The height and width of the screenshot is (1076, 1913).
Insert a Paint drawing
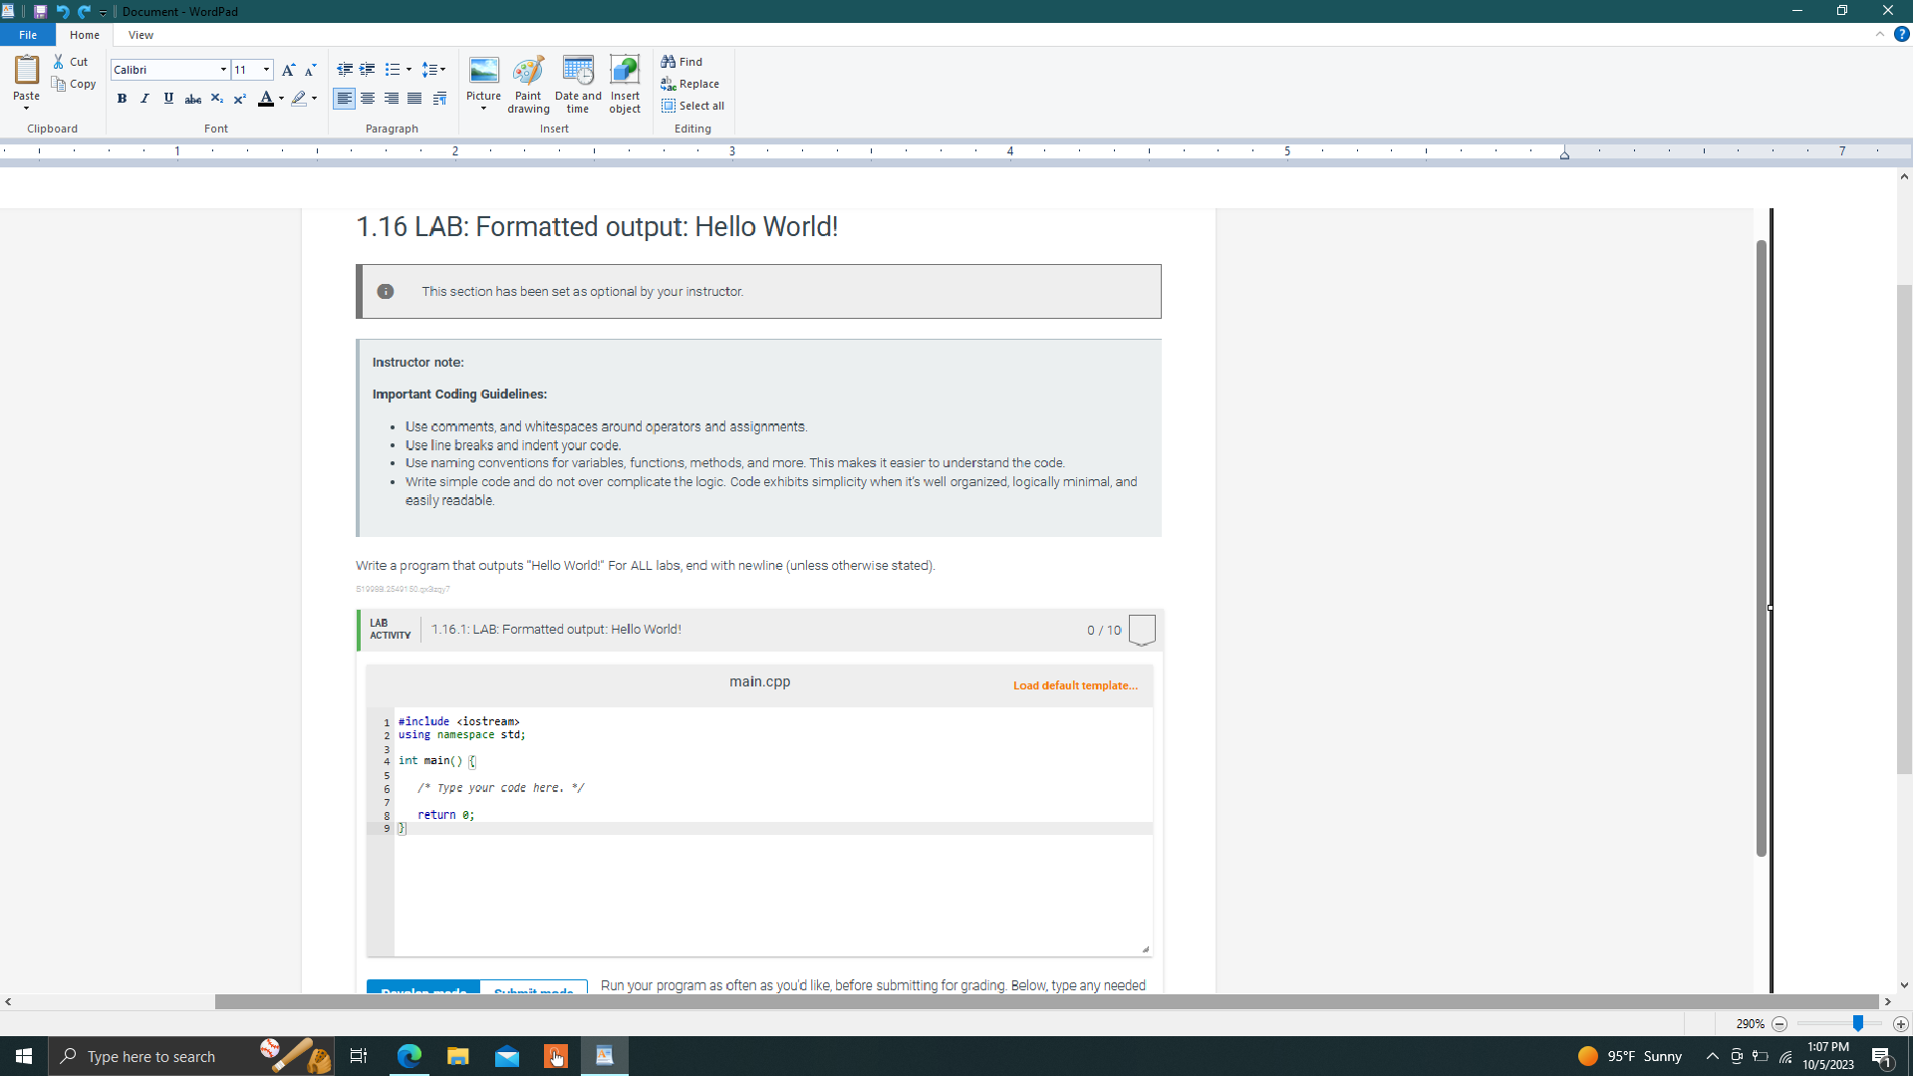[x=528, y=84]
